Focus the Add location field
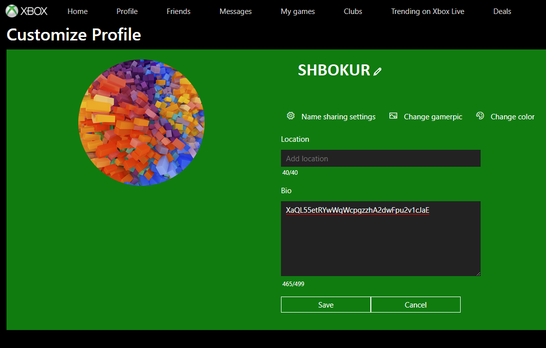Viewport: 546px width, 348px height. click(381, 158)
